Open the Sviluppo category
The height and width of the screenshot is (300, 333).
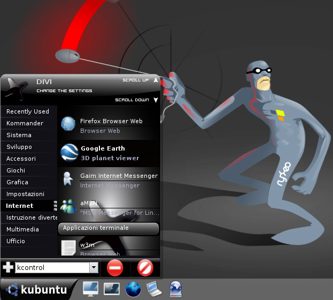click(29, 147)
